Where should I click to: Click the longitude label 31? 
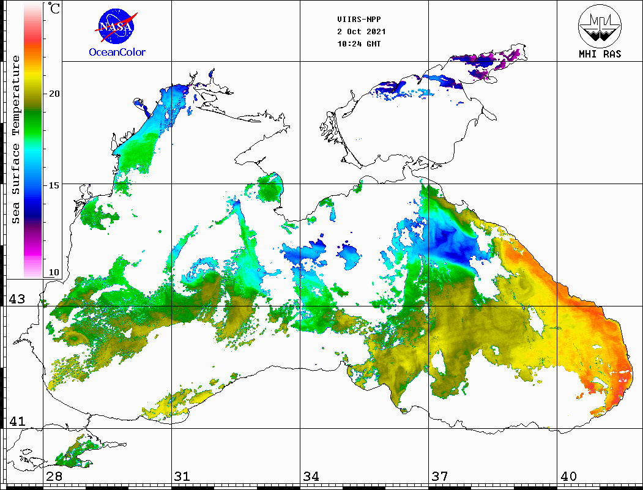click(x=182, y=476)
